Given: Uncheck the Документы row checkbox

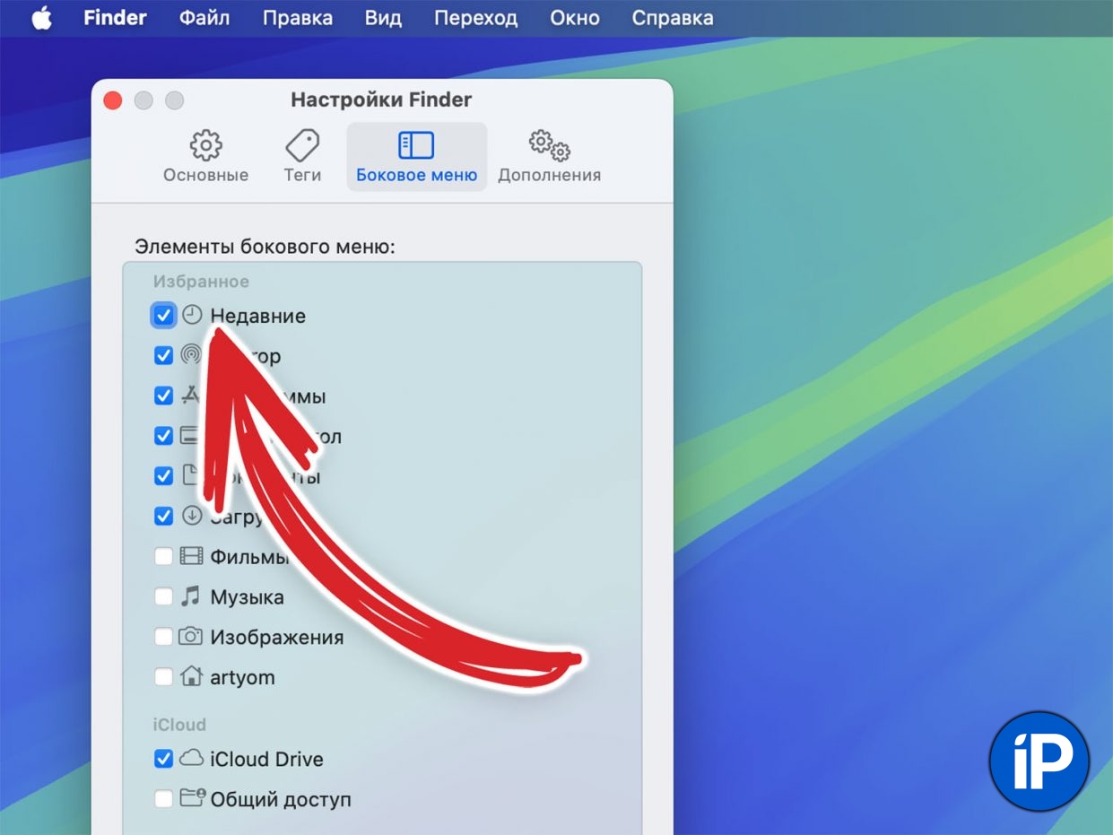Looking at the screenshot, I should tap(163, 476).
